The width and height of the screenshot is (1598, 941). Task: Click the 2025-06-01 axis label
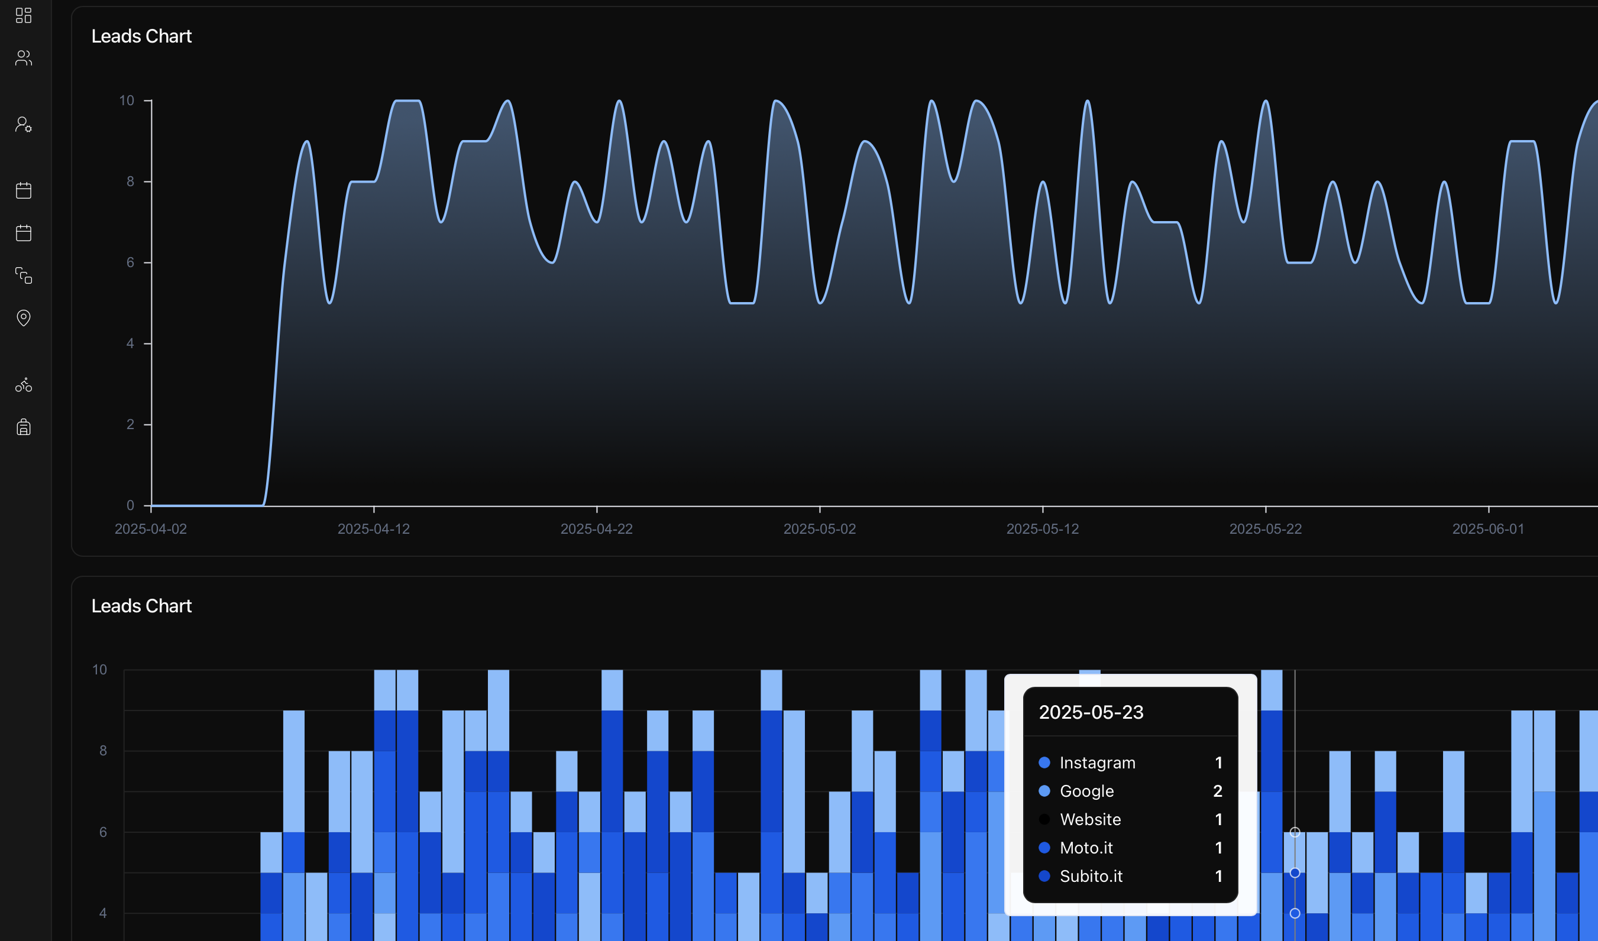[x=1488, y=529]
